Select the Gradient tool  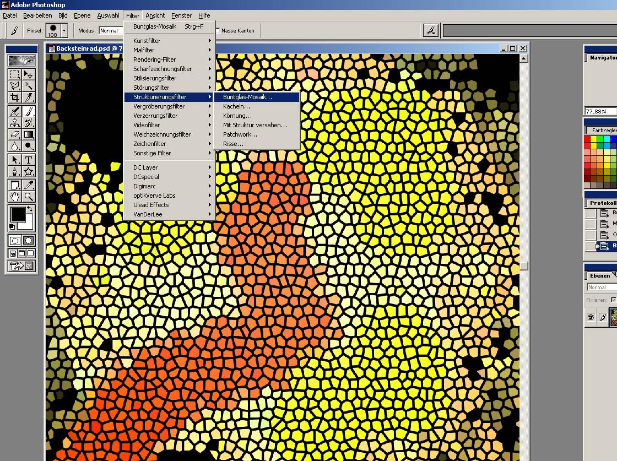[28, 134]
